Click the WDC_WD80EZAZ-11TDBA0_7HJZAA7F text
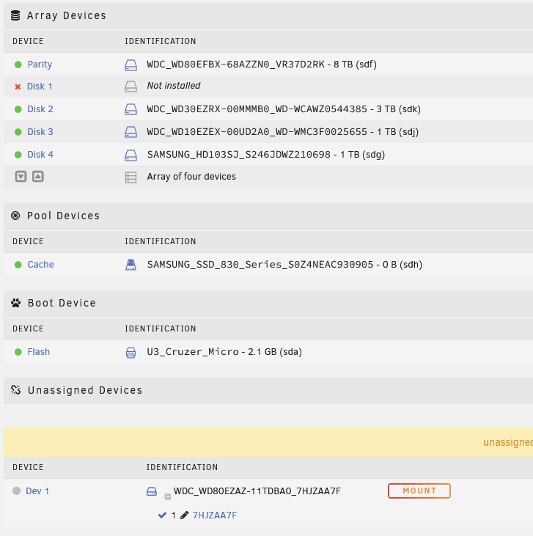The image size is (533, 536). point(257,491)
